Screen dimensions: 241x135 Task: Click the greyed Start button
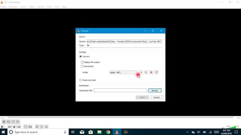click(142, 97)
